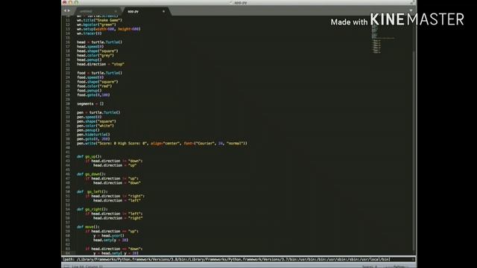The width and height of the screenshot is (477, 268).
Task: Click the food = turtle.Turtle() line
Action: (x=99, y=73)
